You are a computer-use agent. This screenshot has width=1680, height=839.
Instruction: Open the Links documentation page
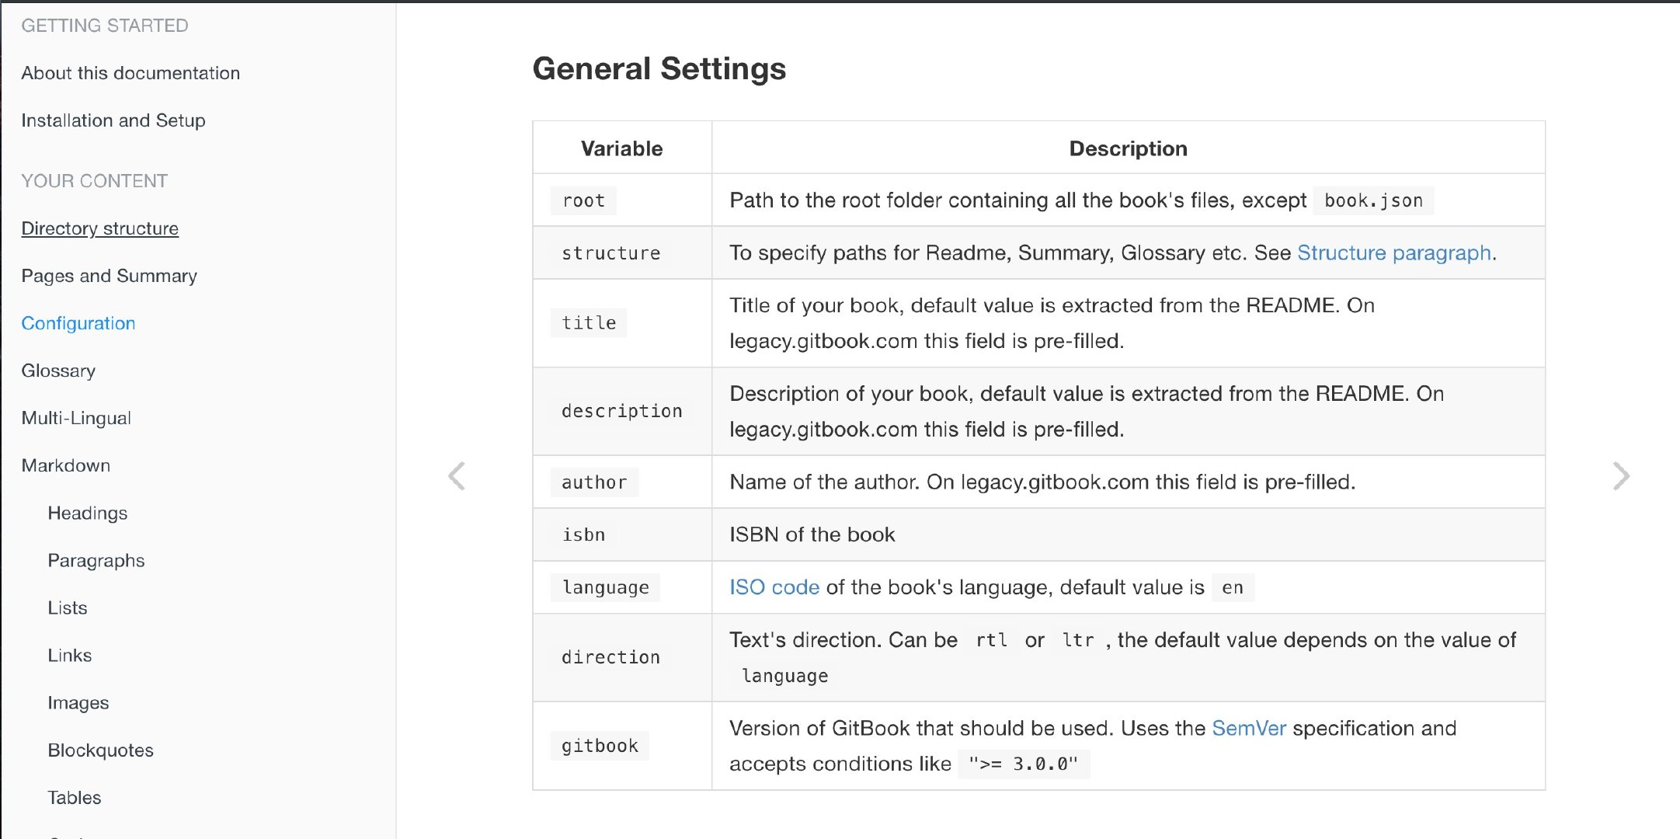(70, 655)
